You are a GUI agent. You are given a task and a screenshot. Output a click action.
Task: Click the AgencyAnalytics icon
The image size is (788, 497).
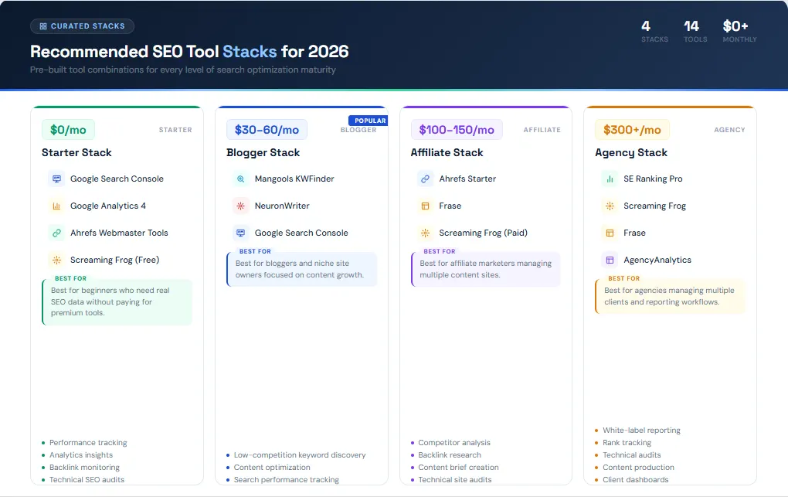point(610,260)
